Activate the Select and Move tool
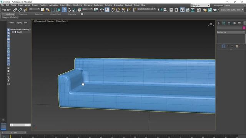This screenshot has height=138, width=246. pyautogui.click(x=64, y=10)
